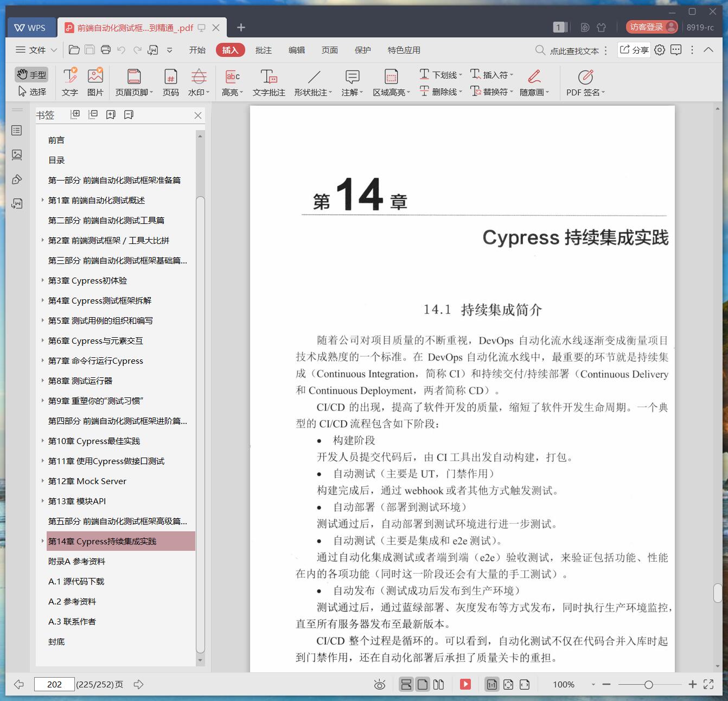728x701 pixels.
Task: Use the replace mark (替换符) tool
Action: click(491, 92)
